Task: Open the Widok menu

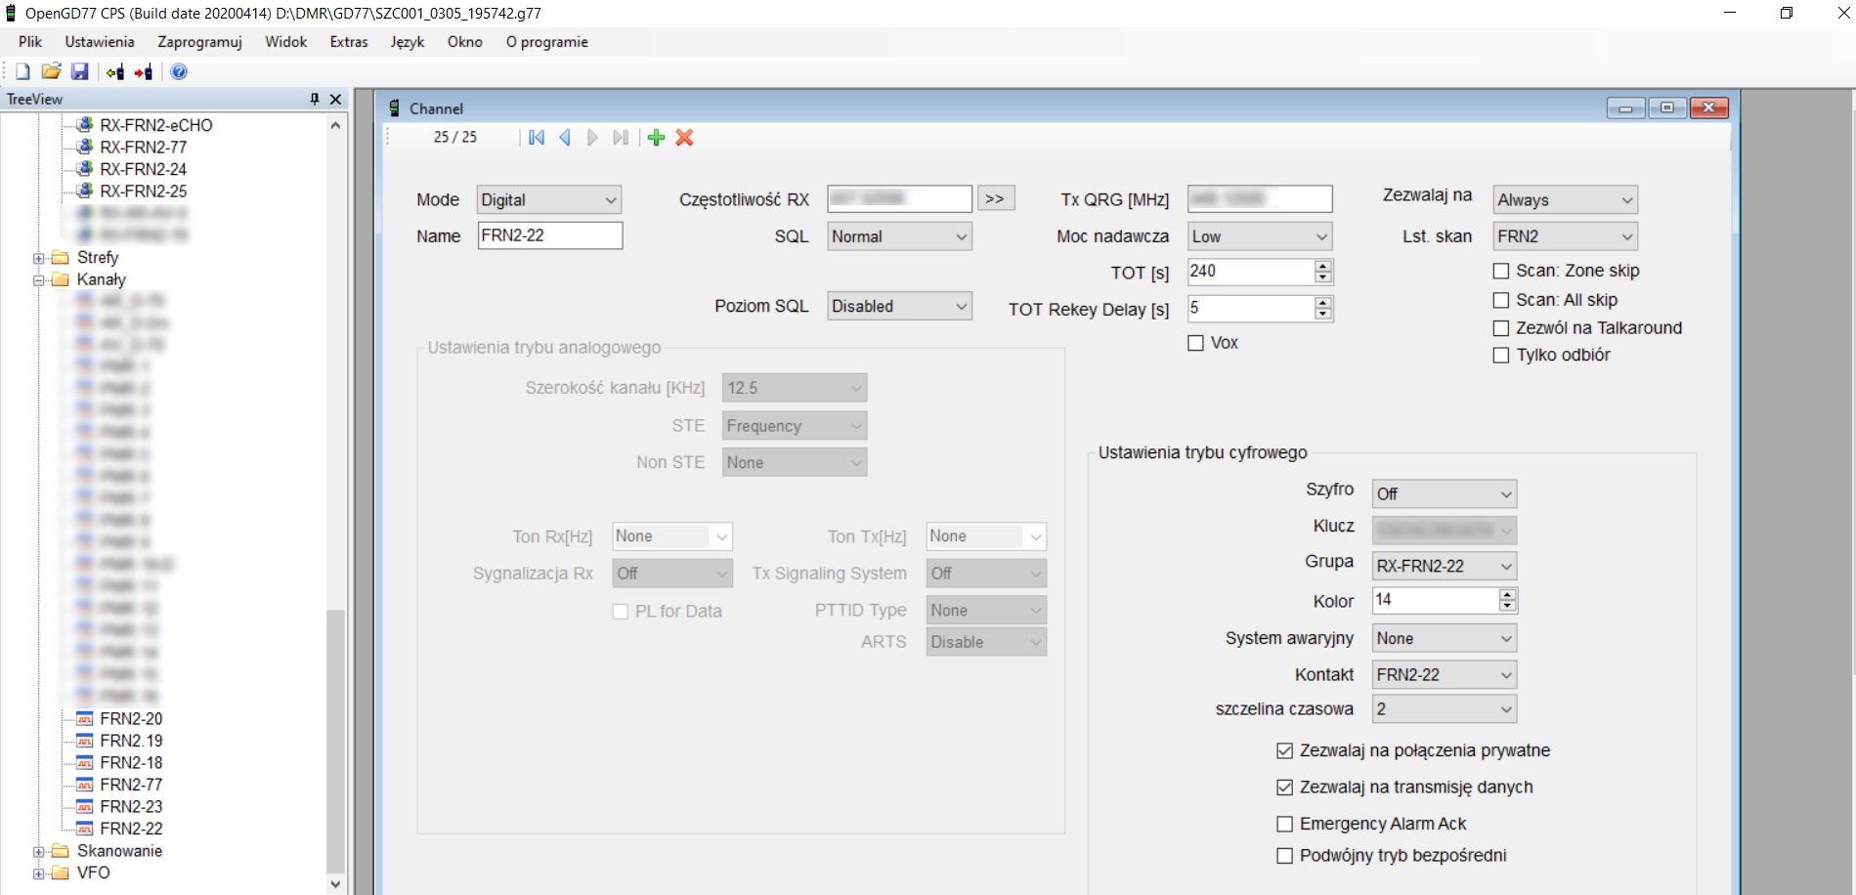Action: [x=285, y=42]
